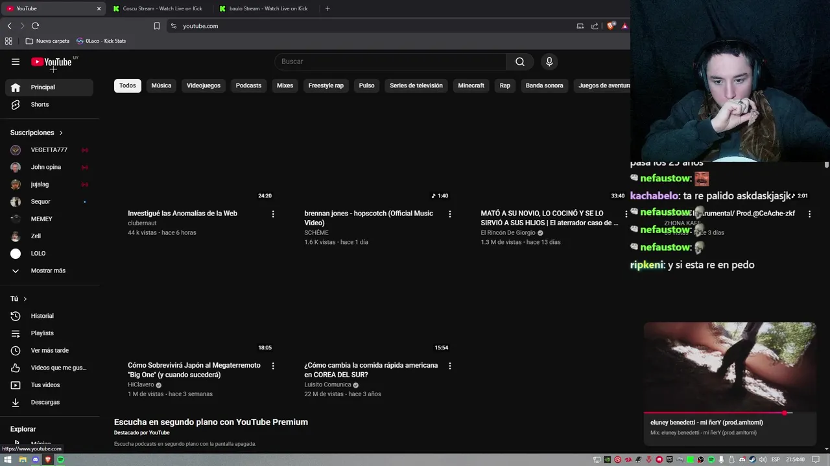Open options menu for the Prod.@CeAche-zkf video
The image size is (830, 466).
[x=809, y=214]
